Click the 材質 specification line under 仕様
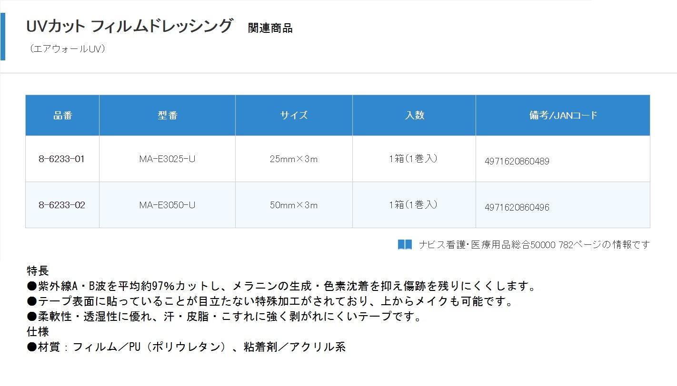Screen dimensions: 677x386 click(x=186, y=347)
